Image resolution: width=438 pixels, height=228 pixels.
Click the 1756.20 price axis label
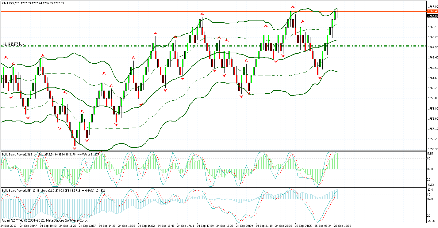coord(433,139)
